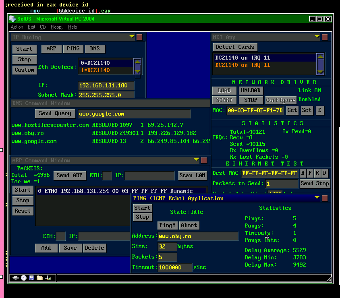Click the D button in Ethernet Test
340x298 pixels.
click(325, 173)
